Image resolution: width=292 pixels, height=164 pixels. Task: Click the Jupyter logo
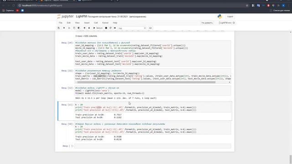tap(65, 16)
